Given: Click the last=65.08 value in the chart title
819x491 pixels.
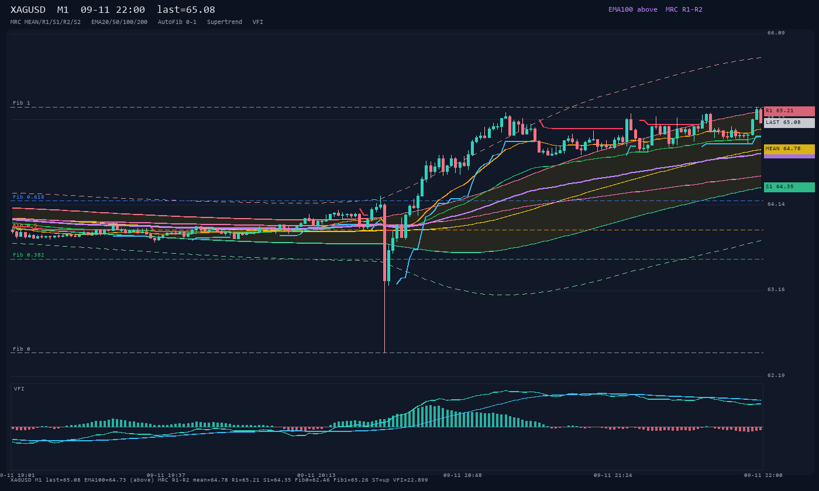Looking at the screenshot, I should 186,10.
